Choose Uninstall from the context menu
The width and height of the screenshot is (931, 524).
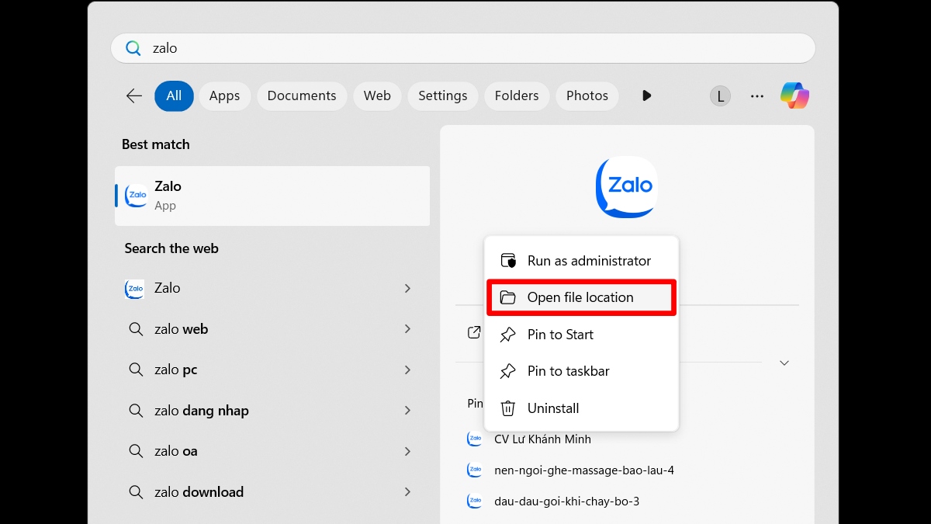click(581, 408)
